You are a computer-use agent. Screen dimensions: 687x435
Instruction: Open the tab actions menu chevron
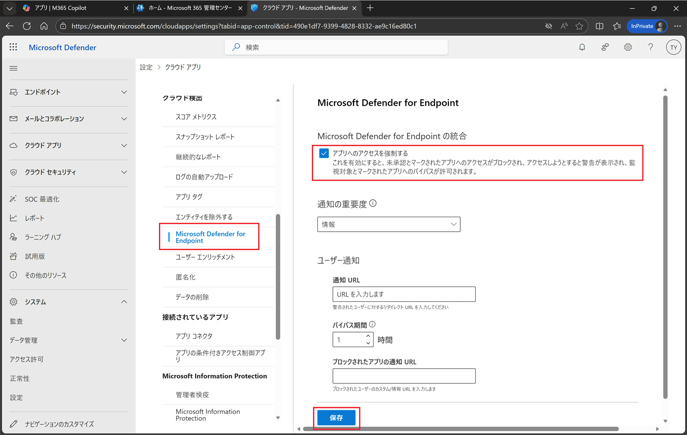click(x=9, y=8)
